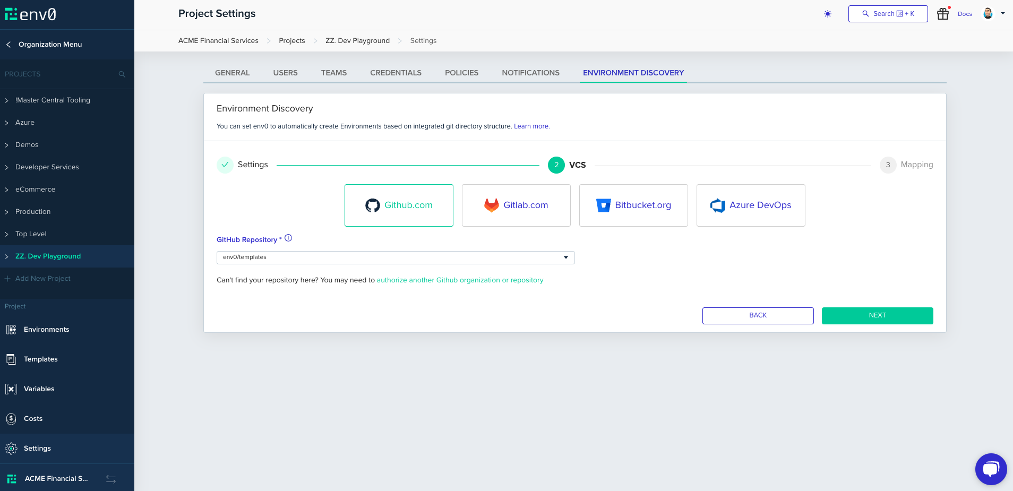Open the Variables page
This screenshot has height=491, width=1013.
coord(39,389)
